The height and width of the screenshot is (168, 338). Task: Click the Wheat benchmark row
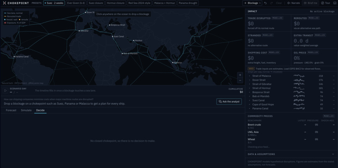click(291, 141)
